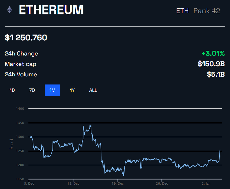The height and width of the screenshot is (189, 230).
Task: Click the 2. Jan date label
Action: 206,184
